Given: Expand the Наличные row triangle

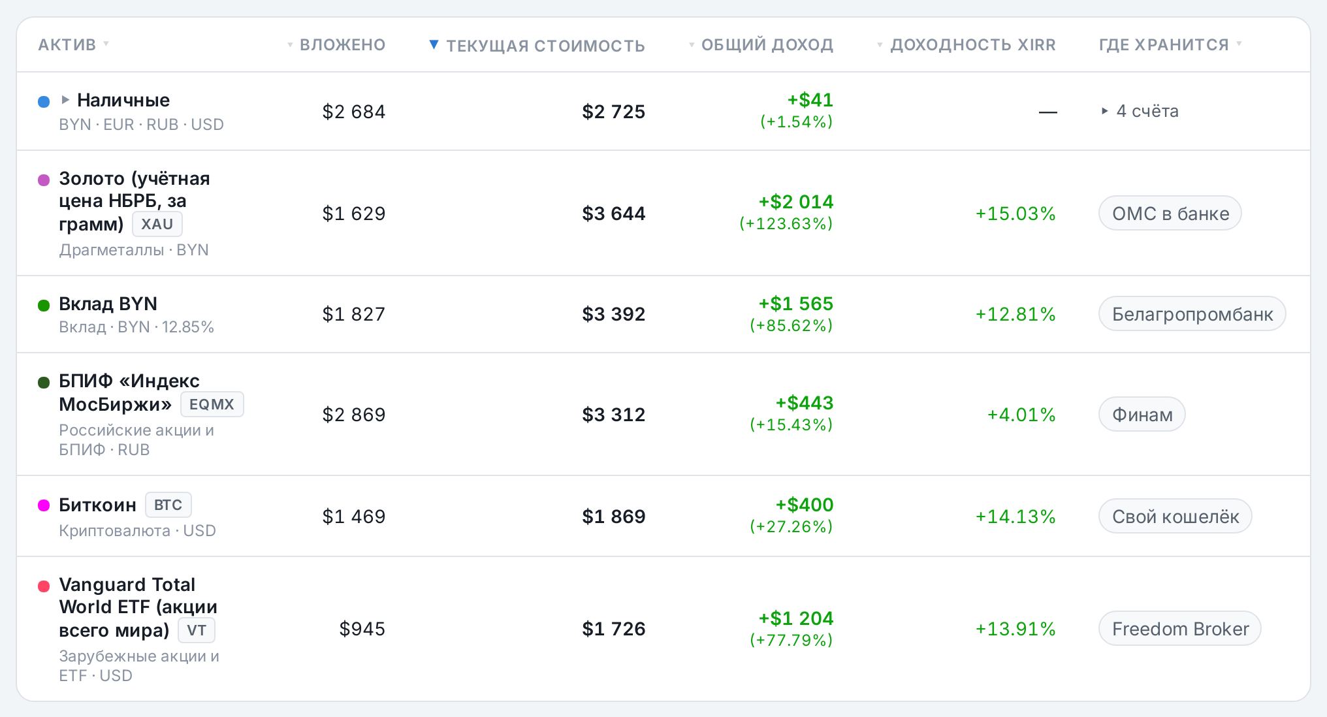Looking at the screenshot, I should (65, 100).
